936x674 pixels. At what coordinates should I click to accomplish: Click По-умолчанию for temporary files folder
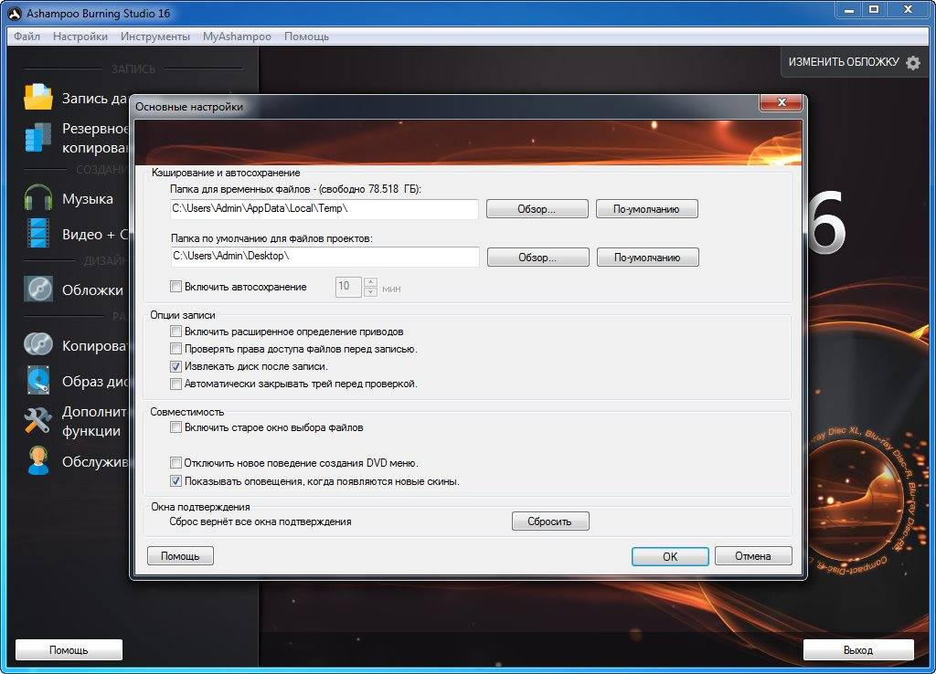(646, 209)
